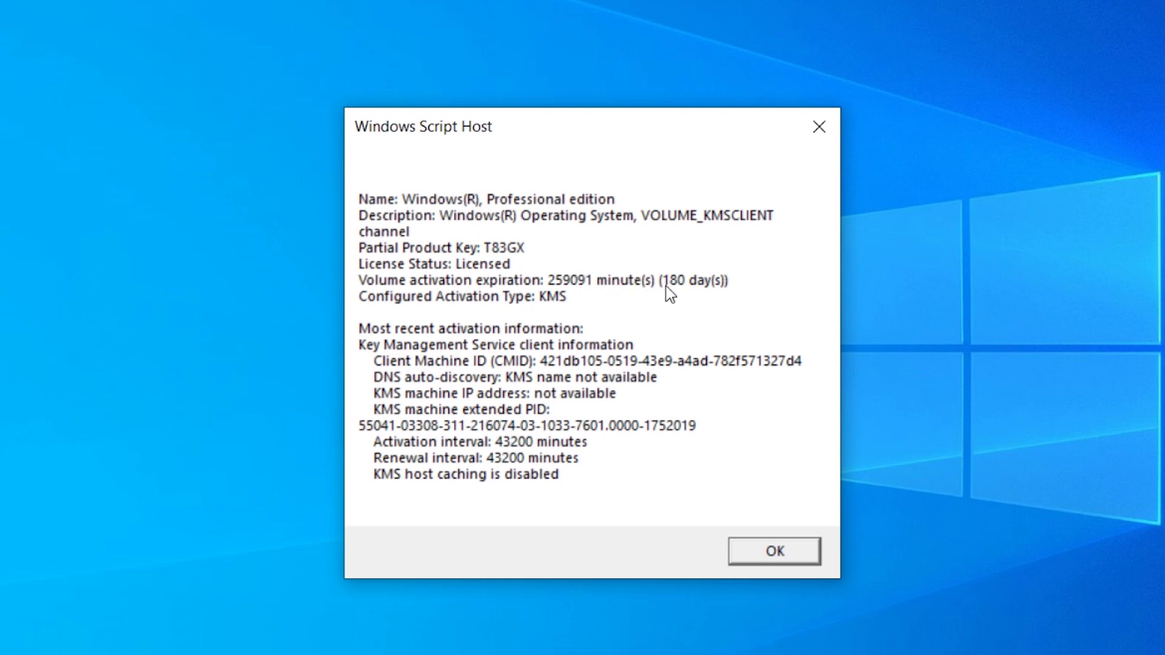Image resolution: width=1165 pixels, height=655 pixels.
Task: Click the Activation interval: 43200 minutes line
Action: 479,442
